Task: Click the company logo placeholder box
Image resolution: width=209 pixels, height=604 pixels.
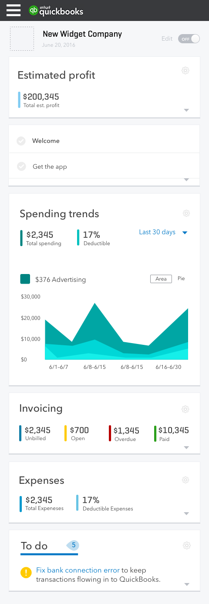Action: tap(22, 38)
